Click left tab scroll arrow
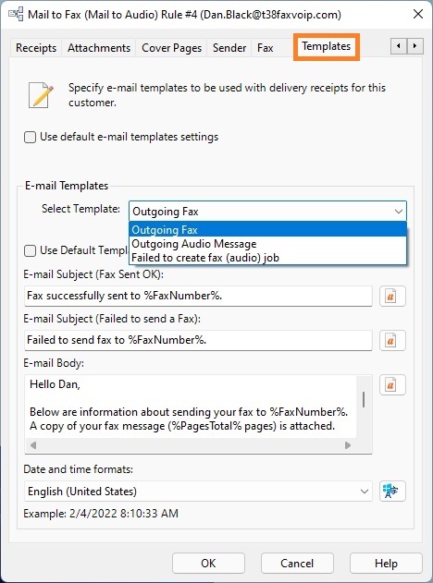This screenshot has height=583, width=433. coord(399,46)
